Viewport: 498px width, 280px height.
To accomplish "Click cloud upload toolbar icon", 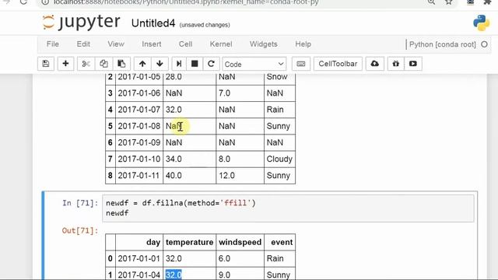I will tap(375, 64).
